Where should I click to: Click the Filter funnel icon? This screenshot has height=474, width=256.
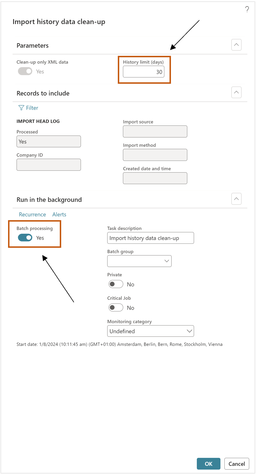[x=21, y=108]
